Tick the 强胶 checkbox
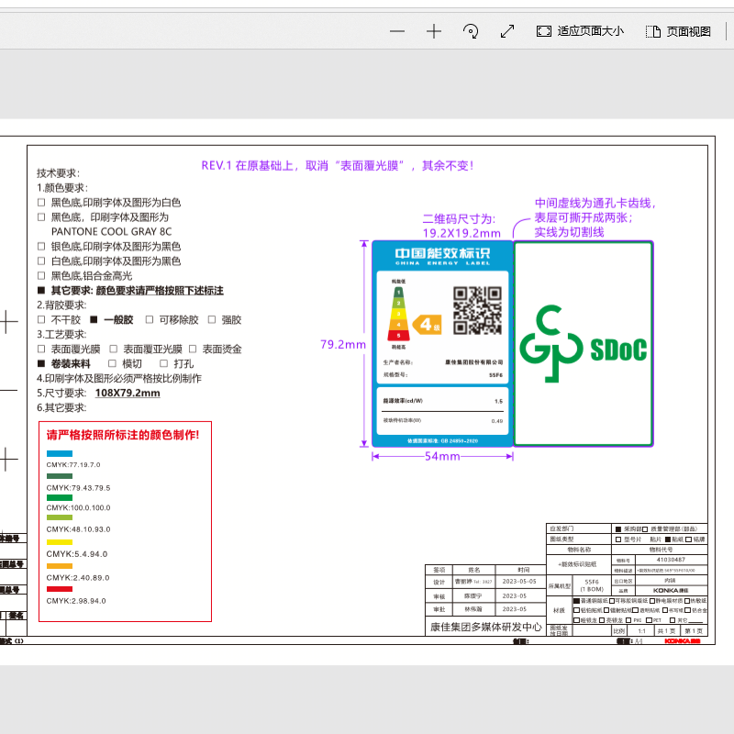734x734 pixels. pyautogui.click(x=212, y=319)
